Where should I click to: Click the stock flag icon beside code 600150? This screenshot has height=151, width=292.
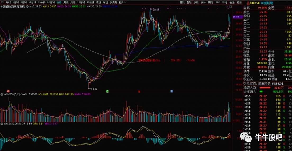tap(248, 3)
